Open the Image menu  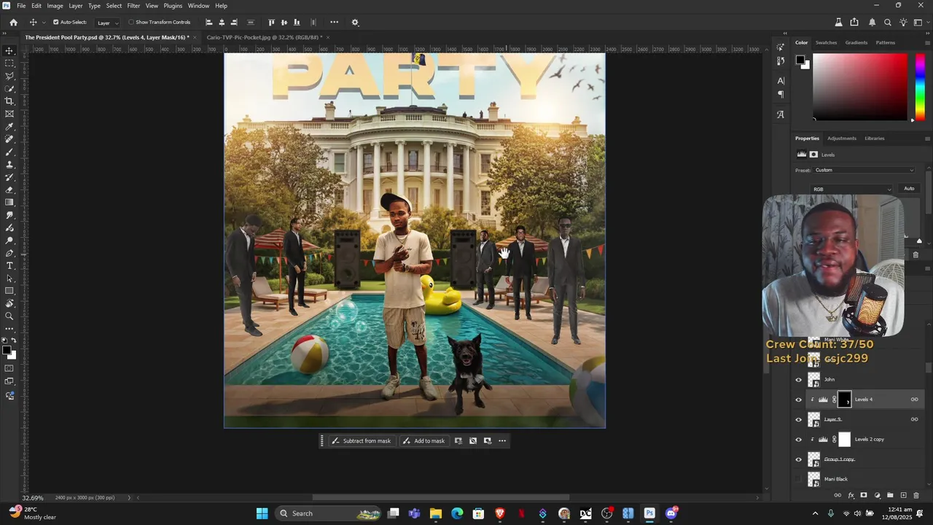tap(55, 6)
